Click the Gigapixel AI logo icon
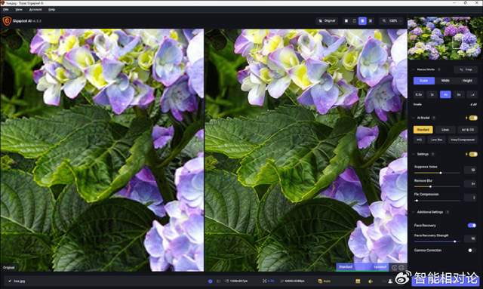The width and height of the screenshot is (483, 289). [x=7, y=21]
